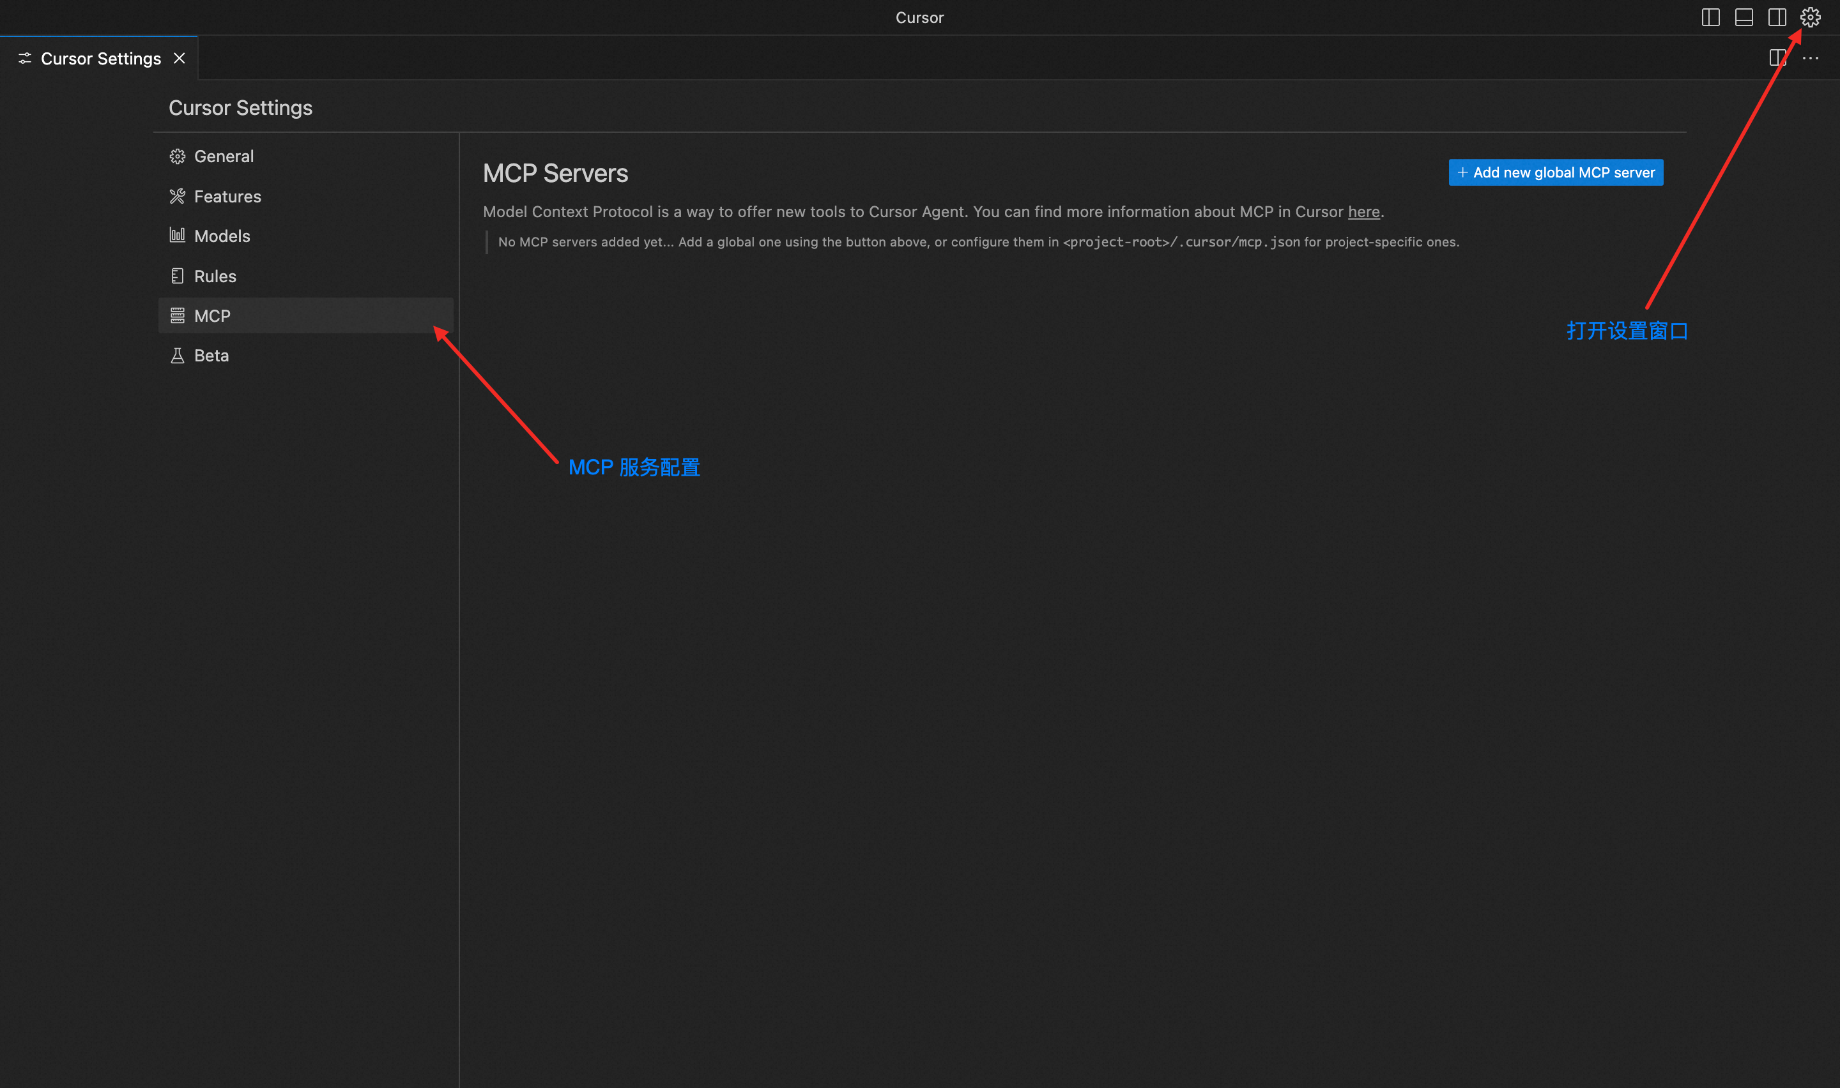
Task: Select the MCP settings section
Action: click(x=306, y=316)
